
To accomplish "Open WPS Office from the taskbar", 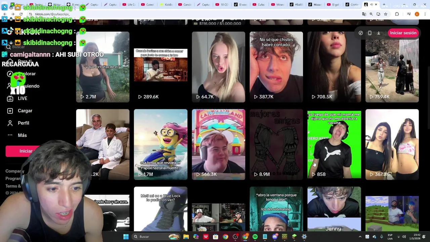I will tap(206, 237).
